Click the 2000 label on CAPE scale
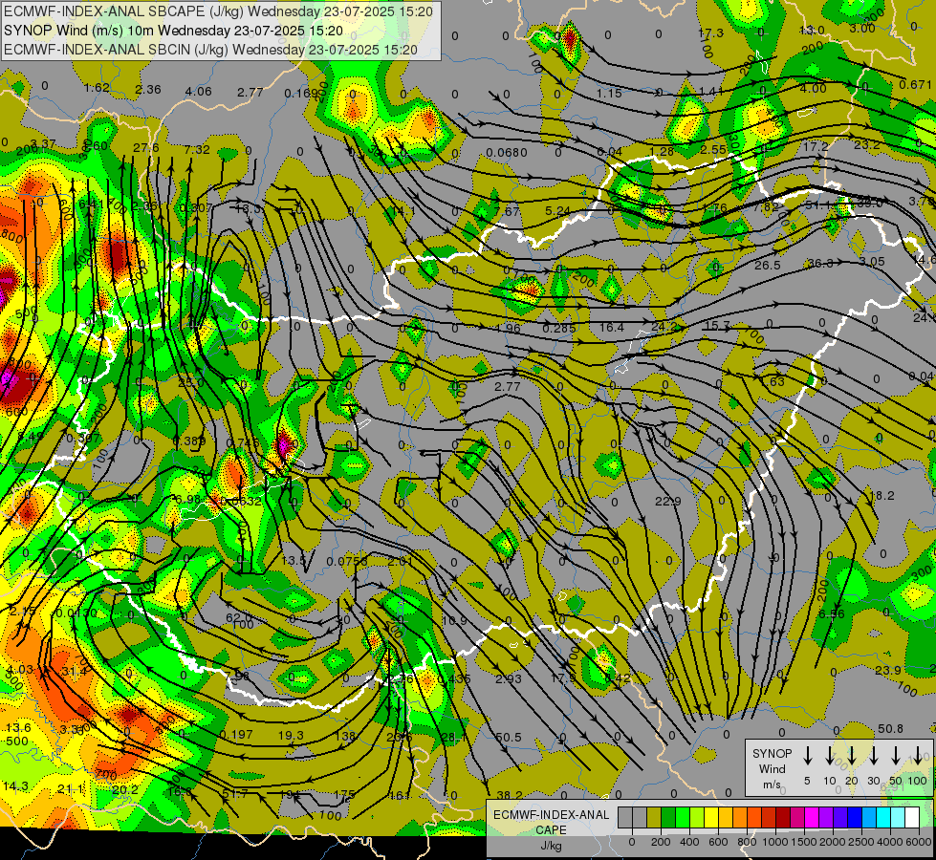Viewport: 936px width, 860px height. (x=833, y=842)
